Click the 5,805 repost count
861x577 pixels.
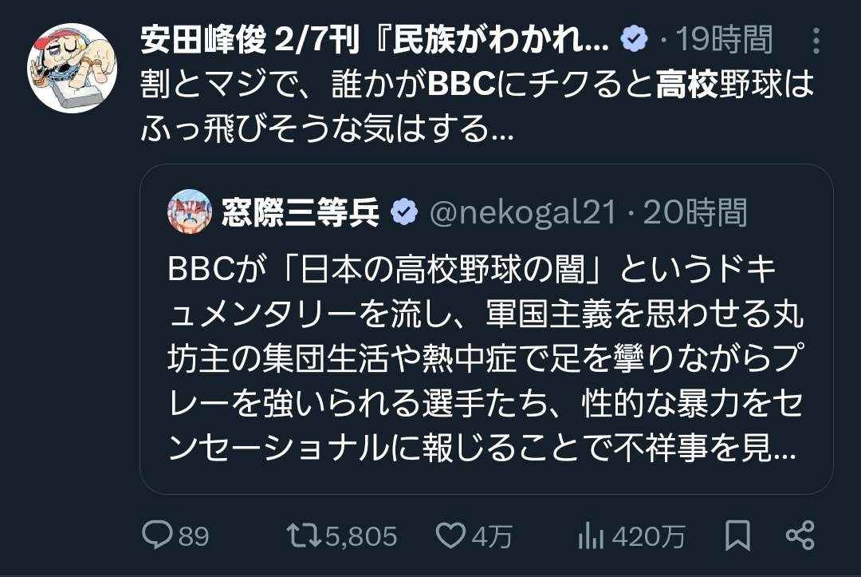click(361, 536)
